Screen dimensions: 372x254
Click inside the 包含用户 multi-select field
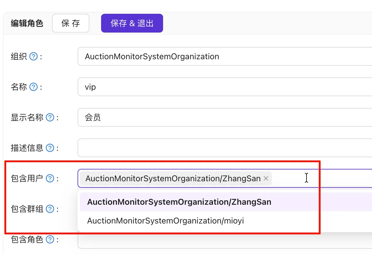[323, 178]
